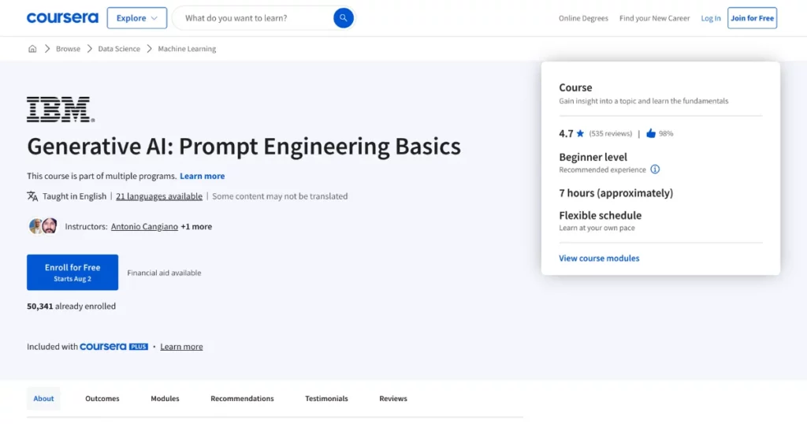Open Machine Learning breadcrumb
Screen dimensions: 807x424
pos(187,49)
